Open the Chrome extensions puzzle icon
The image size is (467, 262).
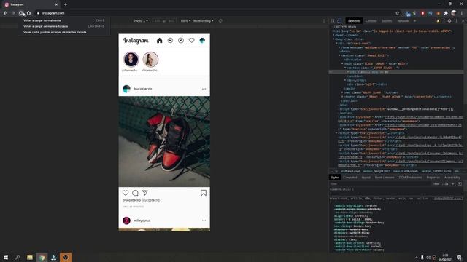[x=446, y=13]
